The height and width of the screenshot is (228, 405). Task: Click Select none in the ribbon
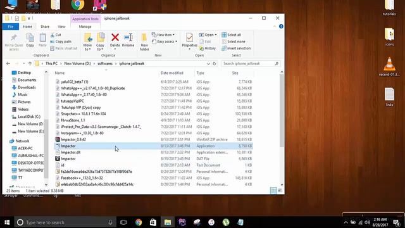point(234,42)
